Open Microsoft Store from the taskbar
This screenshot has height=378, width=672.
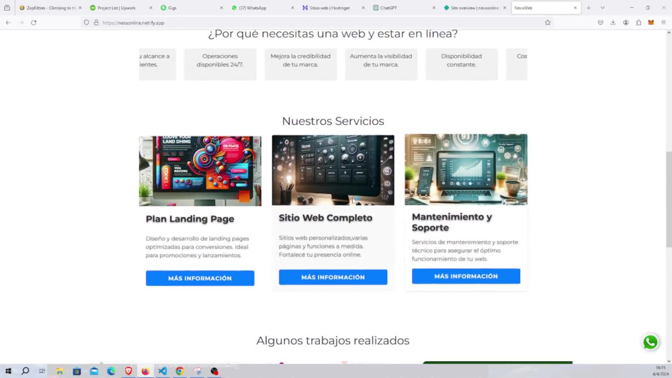(77, 371)
